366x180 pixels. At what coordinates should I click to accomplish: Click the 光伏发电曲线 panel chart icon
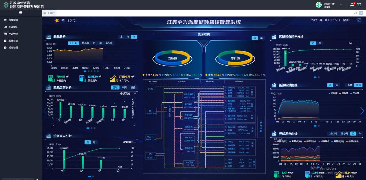[274, 134]
